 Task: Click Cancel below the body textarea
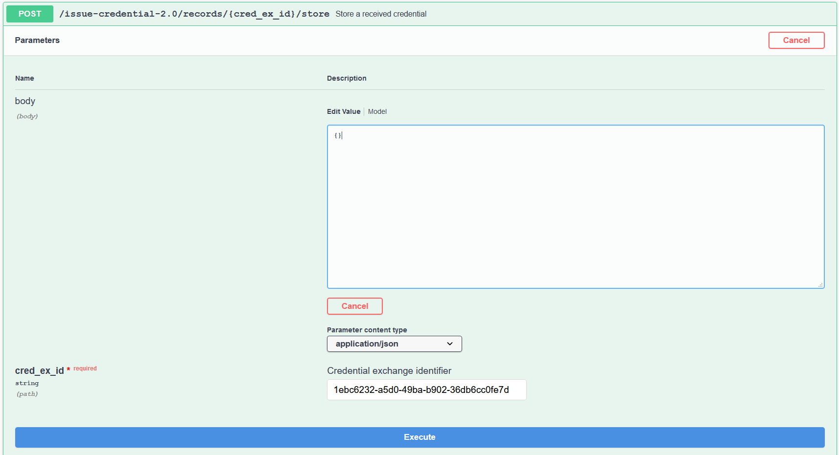(x=354, y=306)
